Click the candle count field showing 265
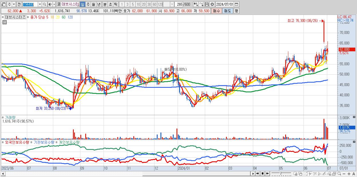The width and height of the screenshot is (357, 177). [179, 4]
